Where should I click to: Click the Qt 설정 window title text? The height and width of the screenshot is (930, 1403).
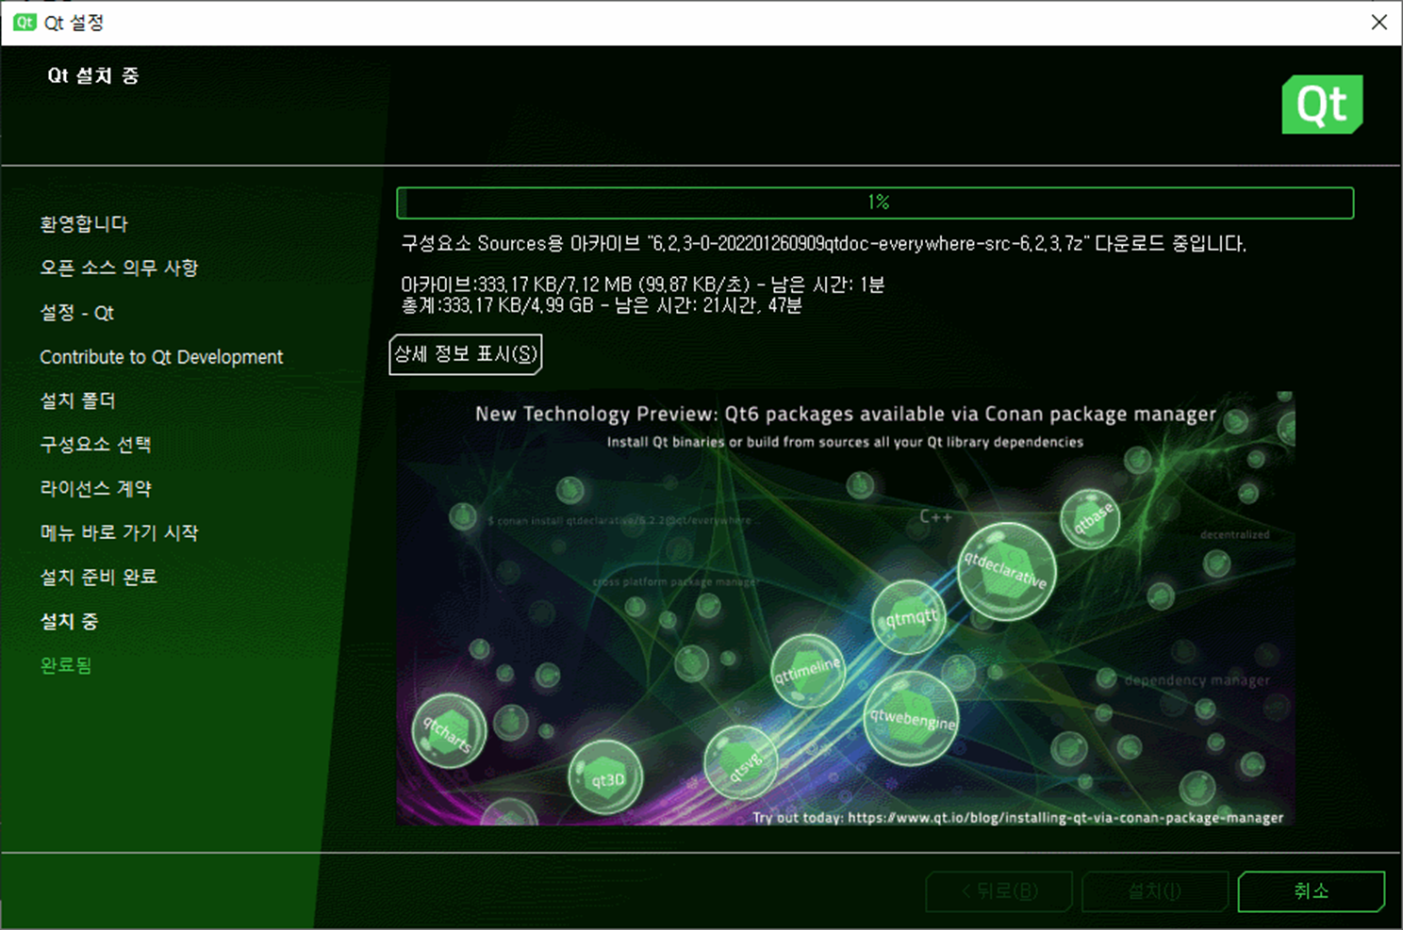click(74, 23)
